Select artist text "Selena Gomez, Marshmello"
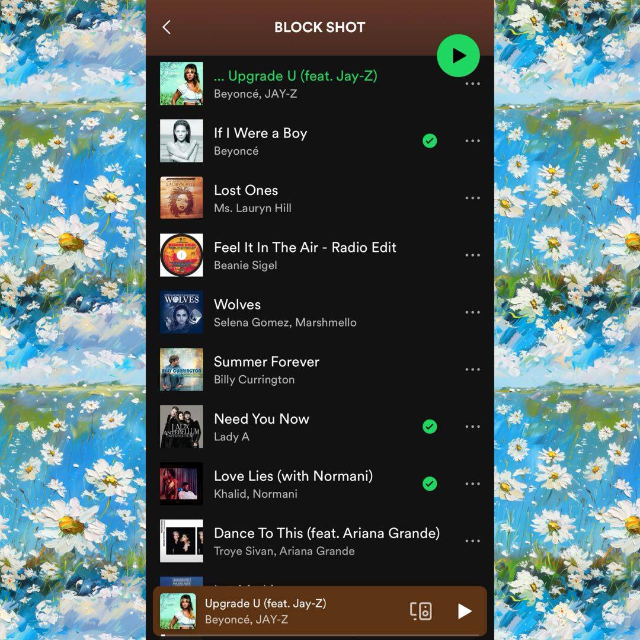The height and width of the screenshot is (640, 640). coord(285,322)
